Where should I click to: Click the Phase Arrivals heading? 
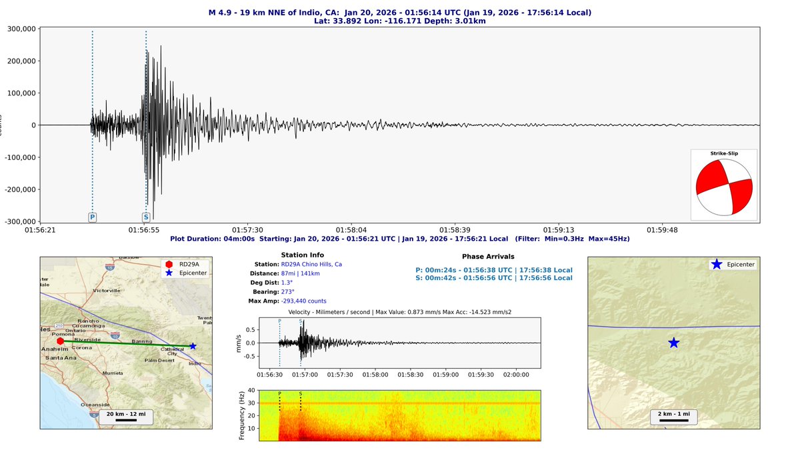(x=488, y=256)
